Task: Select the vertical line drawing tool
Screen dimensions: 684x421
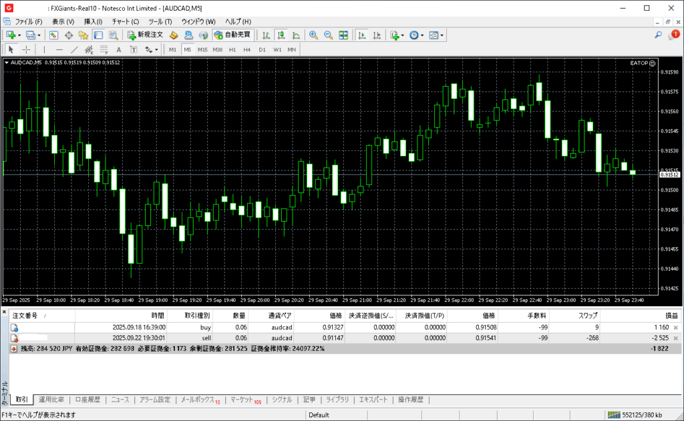Action: click(x=45, y=49)
